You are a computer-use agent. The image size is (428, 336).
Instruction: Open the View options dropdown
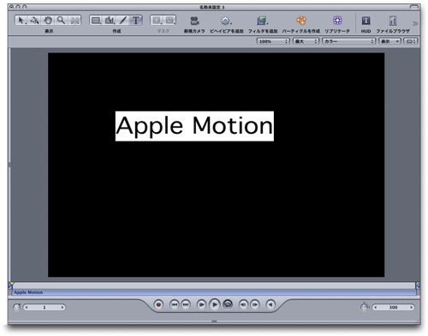[x=389, y=41]
